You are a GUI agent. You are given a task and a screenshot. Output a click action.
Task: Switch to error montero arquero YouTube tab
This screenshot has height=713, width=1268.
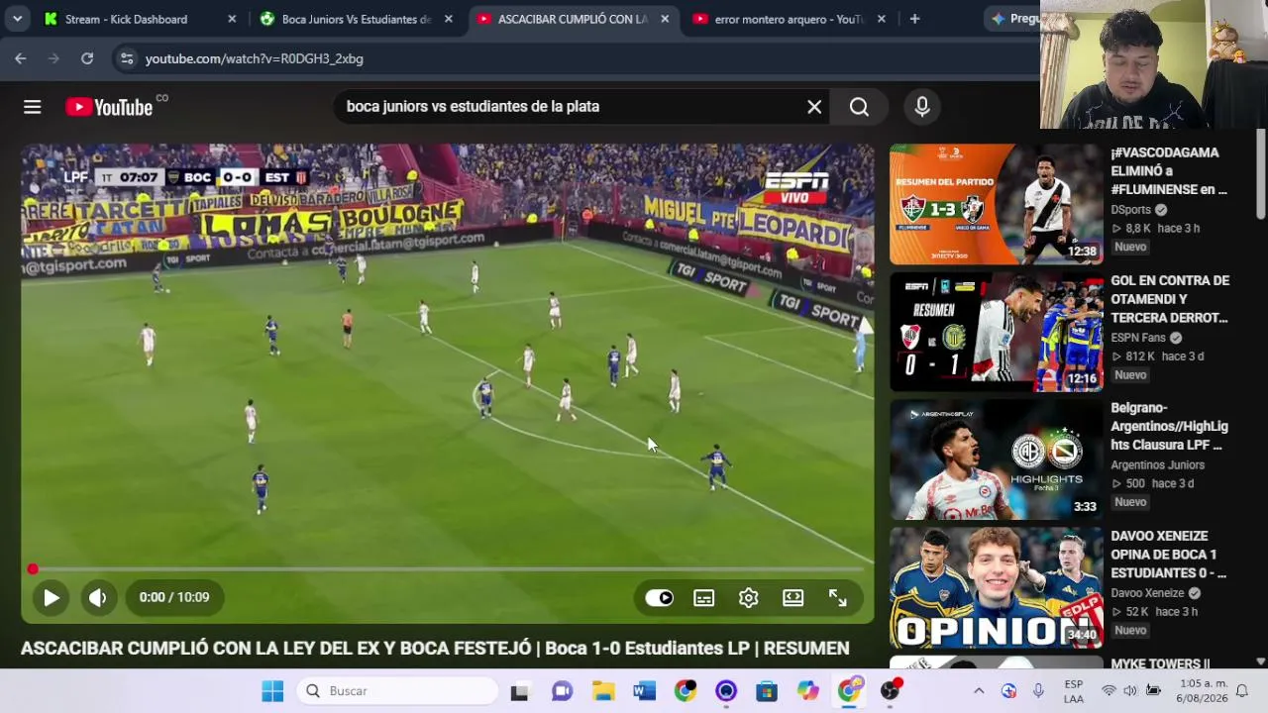click(x=789, y=19)
